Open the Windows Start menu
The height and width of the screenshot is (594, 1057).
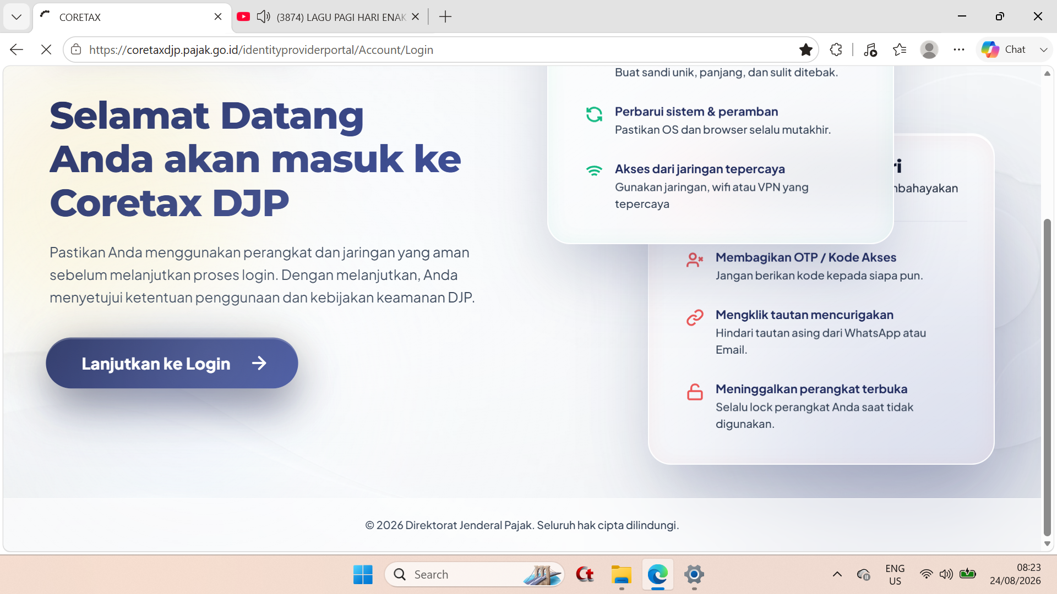pos(363,575)
